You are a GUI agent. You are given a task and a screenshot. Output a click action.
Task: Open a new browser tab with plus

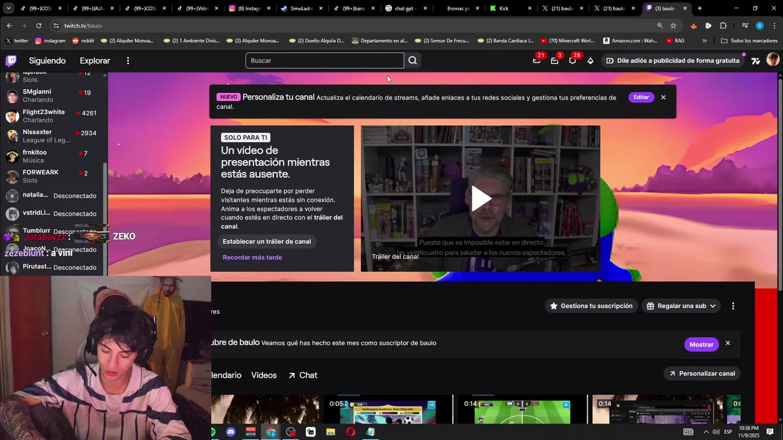click(700, 9)
